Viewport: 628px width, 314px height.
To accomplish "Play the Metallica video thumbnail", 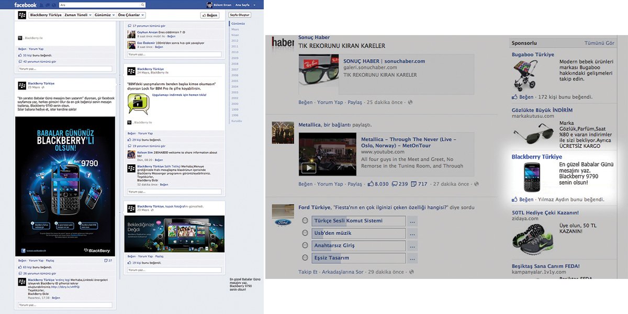I will (x=309, y=167).
